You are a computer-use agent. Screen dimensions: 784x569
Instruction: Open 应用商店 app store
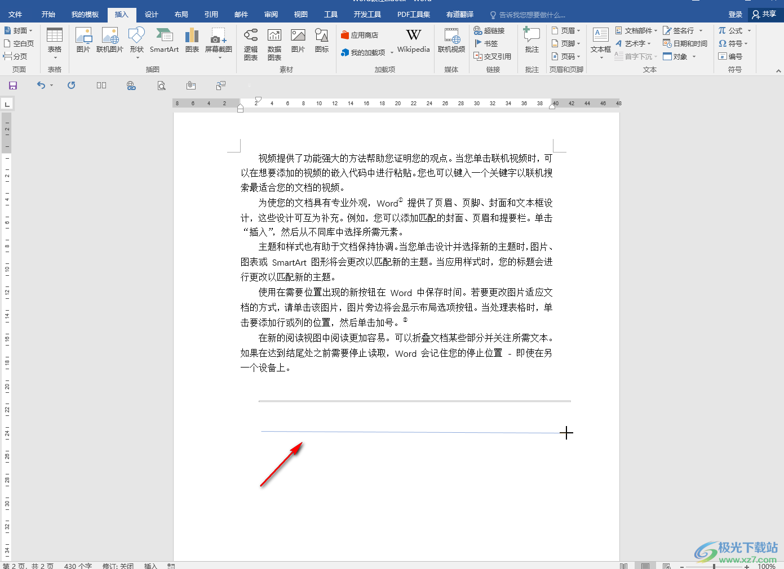[x=360, y=35]
